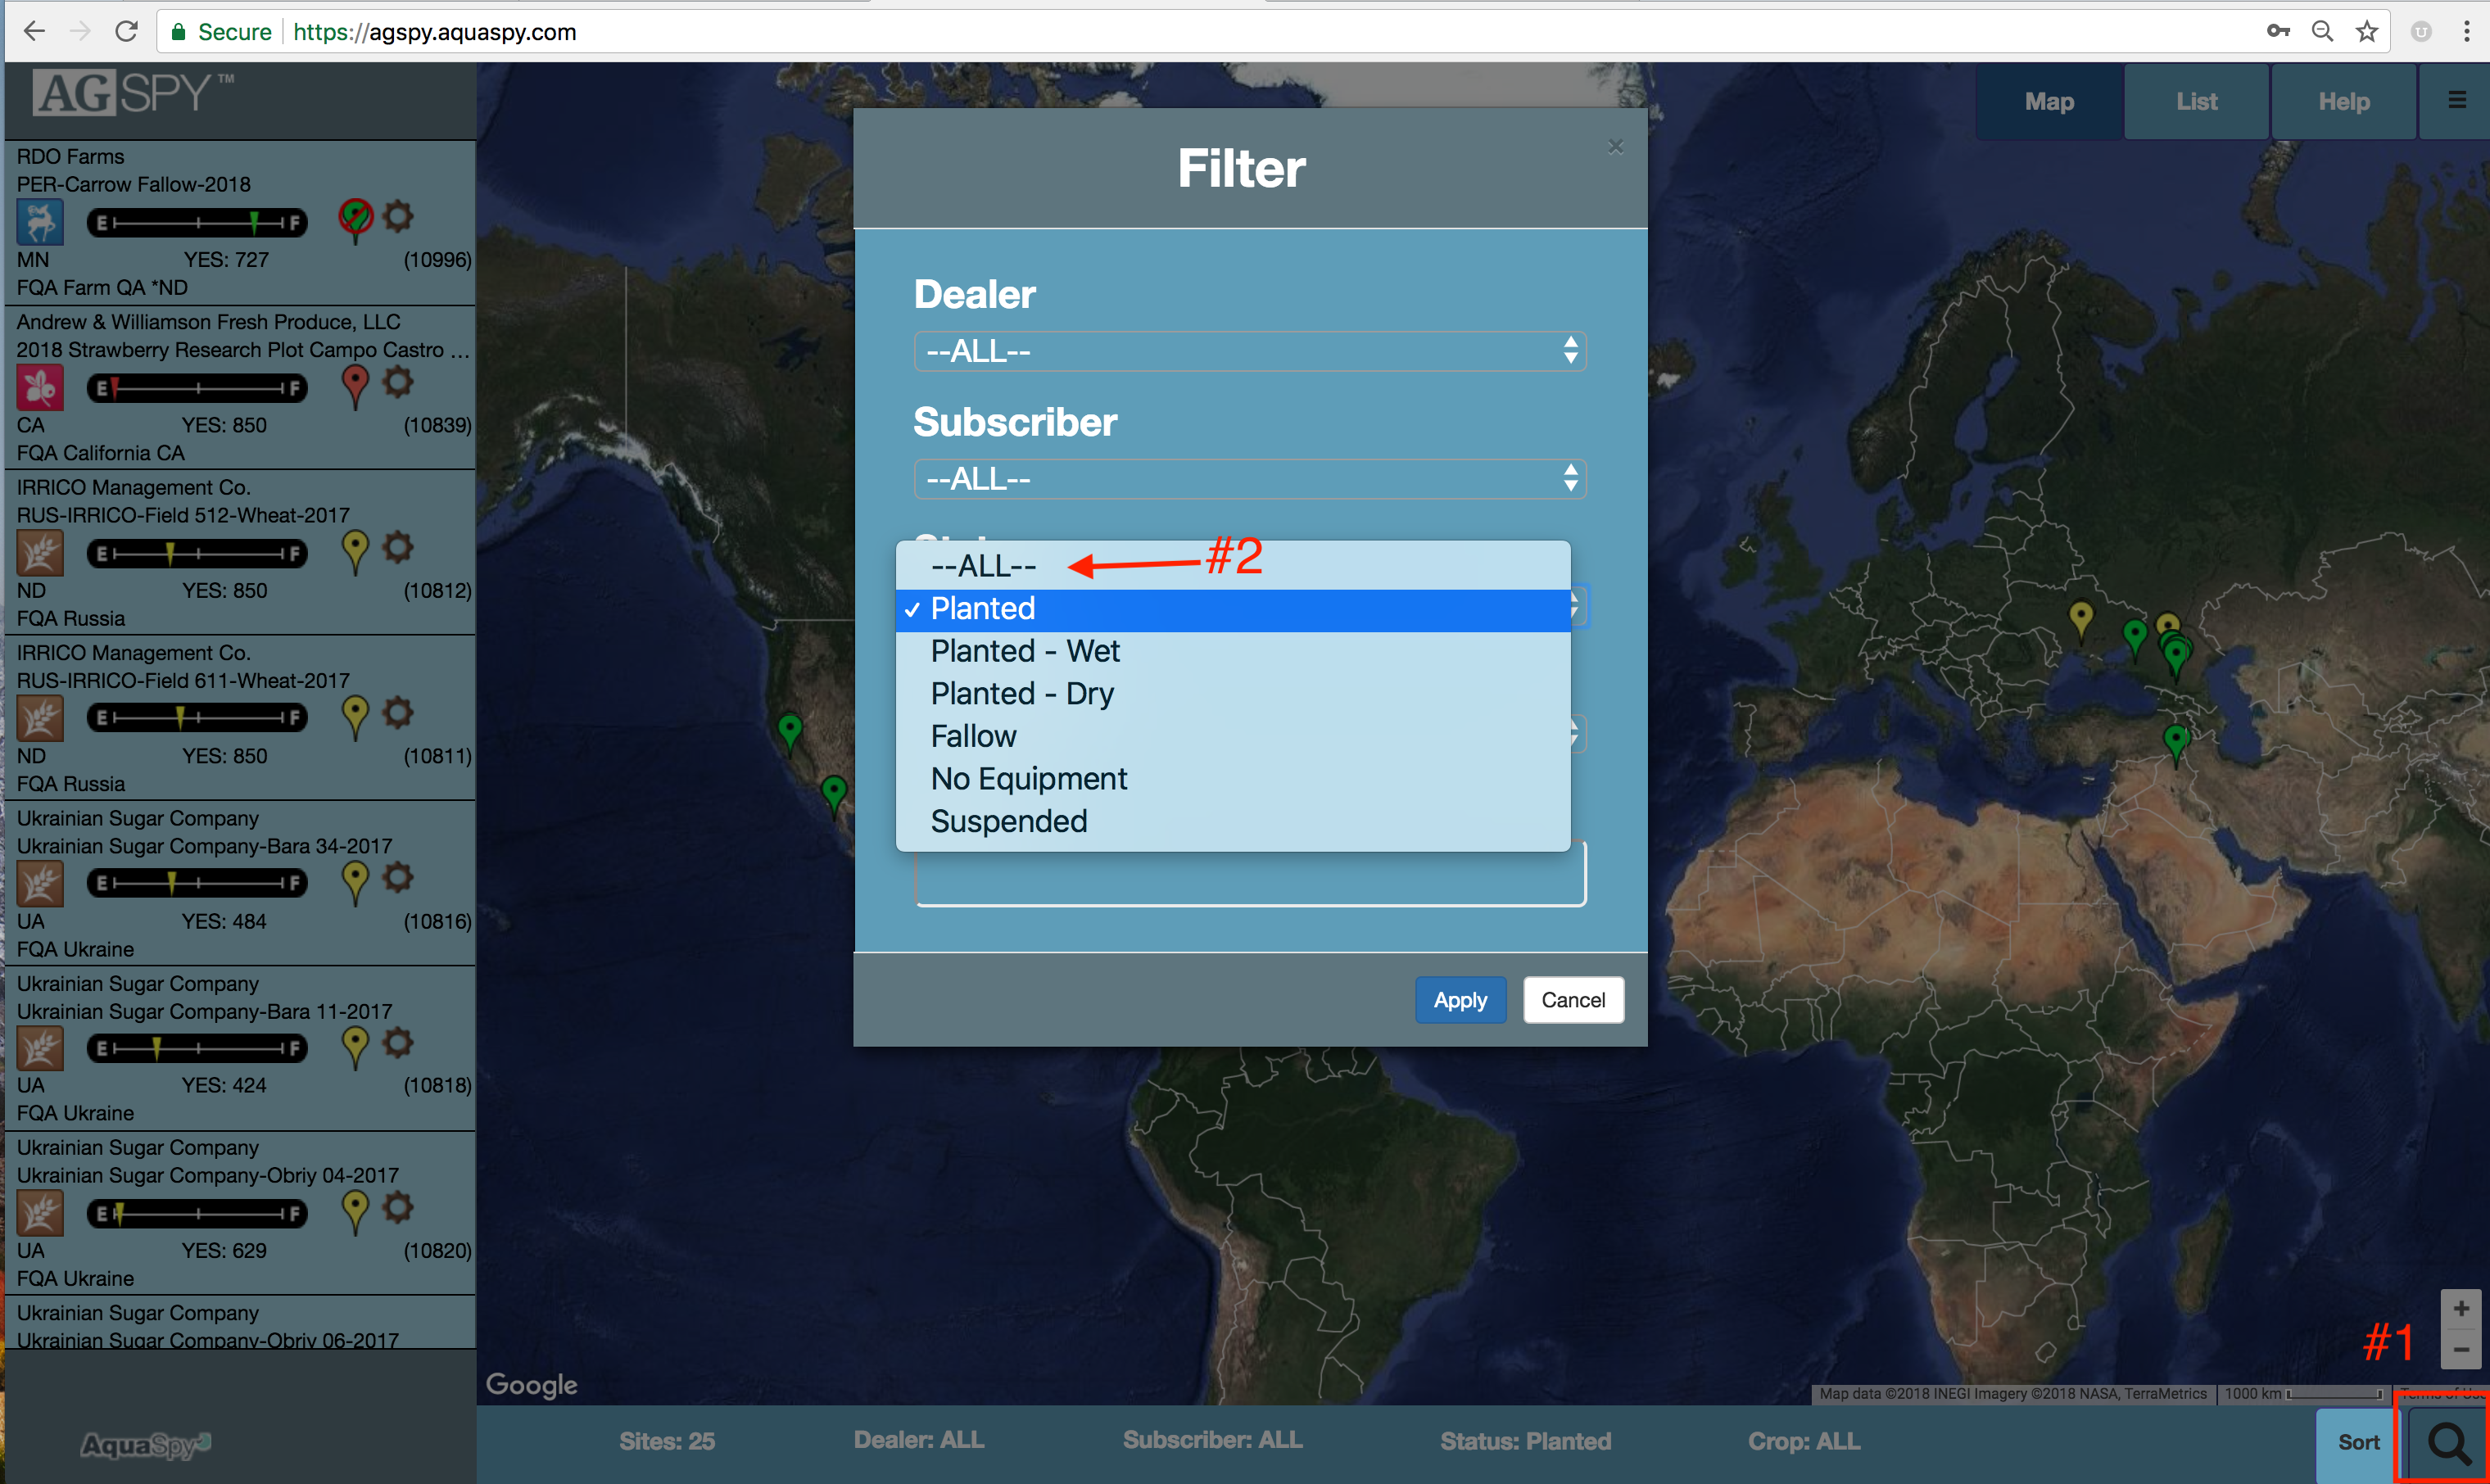Switch to the Map tab
2490x1484 pixels.
tap(2049, 102)
